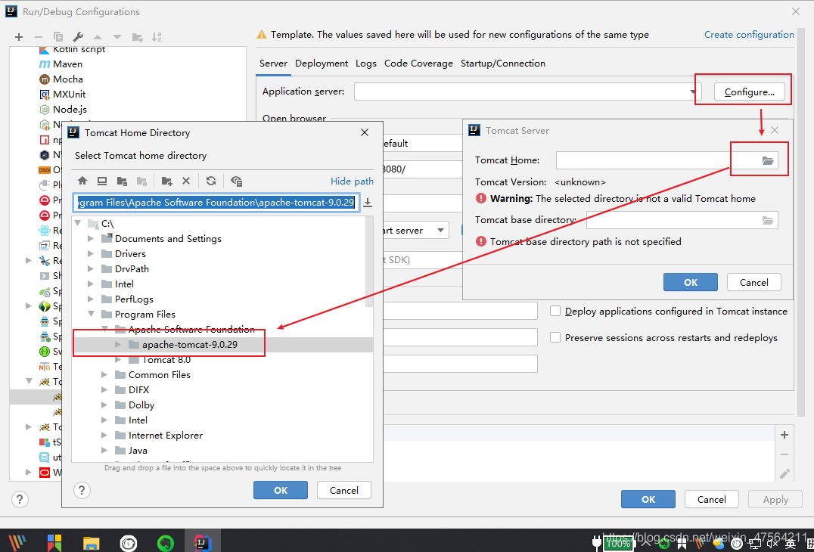Create new folder in directory chooser
The height and width of the screenshot is (552, 814).
point(166,181)
